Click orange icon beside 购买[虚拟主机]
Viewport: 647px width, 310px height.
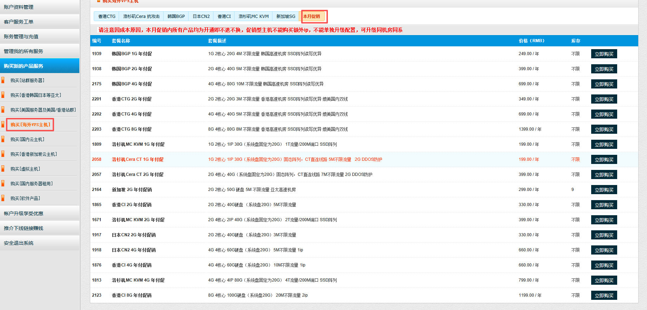pos(3,169)
